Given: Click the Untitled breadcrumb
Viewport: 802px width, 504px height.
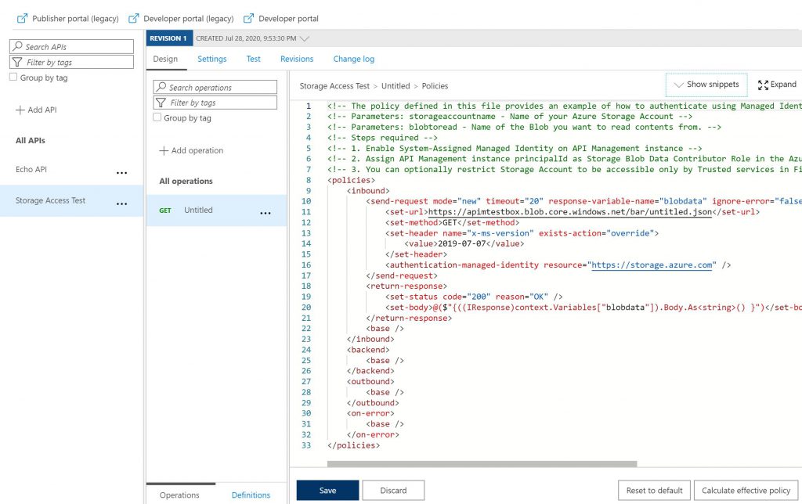Looking at the screenshot, I should point(396,86).
